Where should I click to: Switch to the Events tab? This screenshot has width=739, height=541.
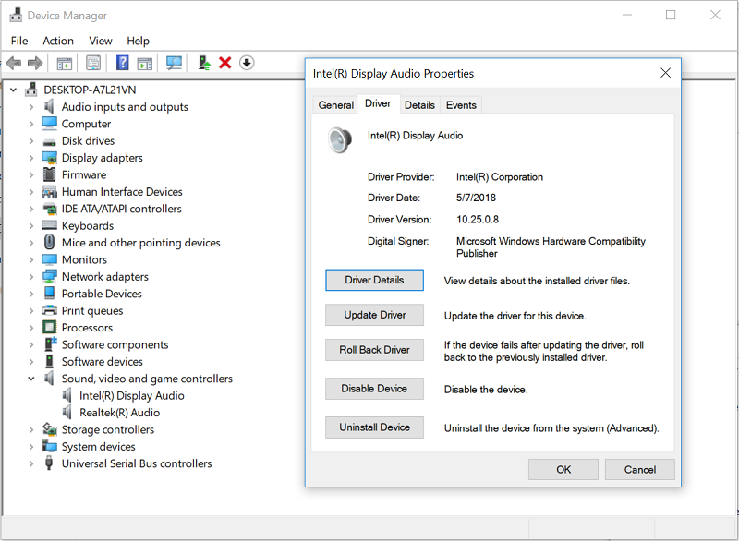click(461, 105)
